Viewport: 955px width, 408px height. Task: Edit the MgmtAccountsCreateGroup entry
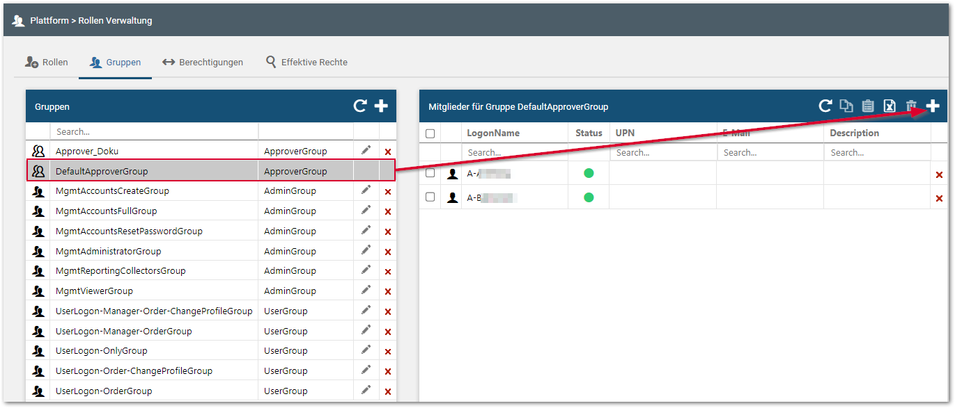(x=366, y=190)
